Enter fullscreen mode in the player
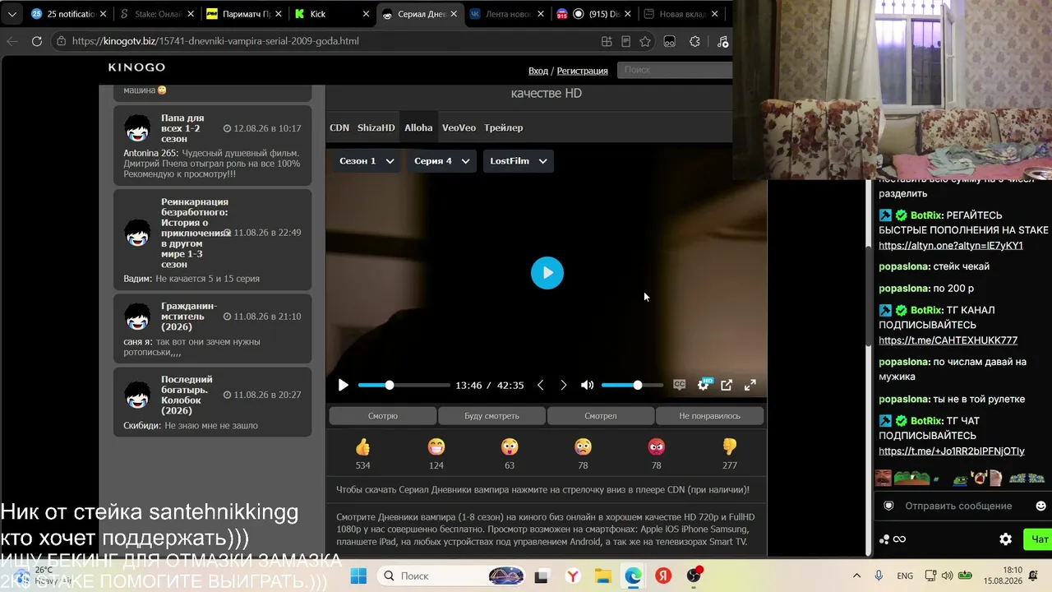 point(750,385)
